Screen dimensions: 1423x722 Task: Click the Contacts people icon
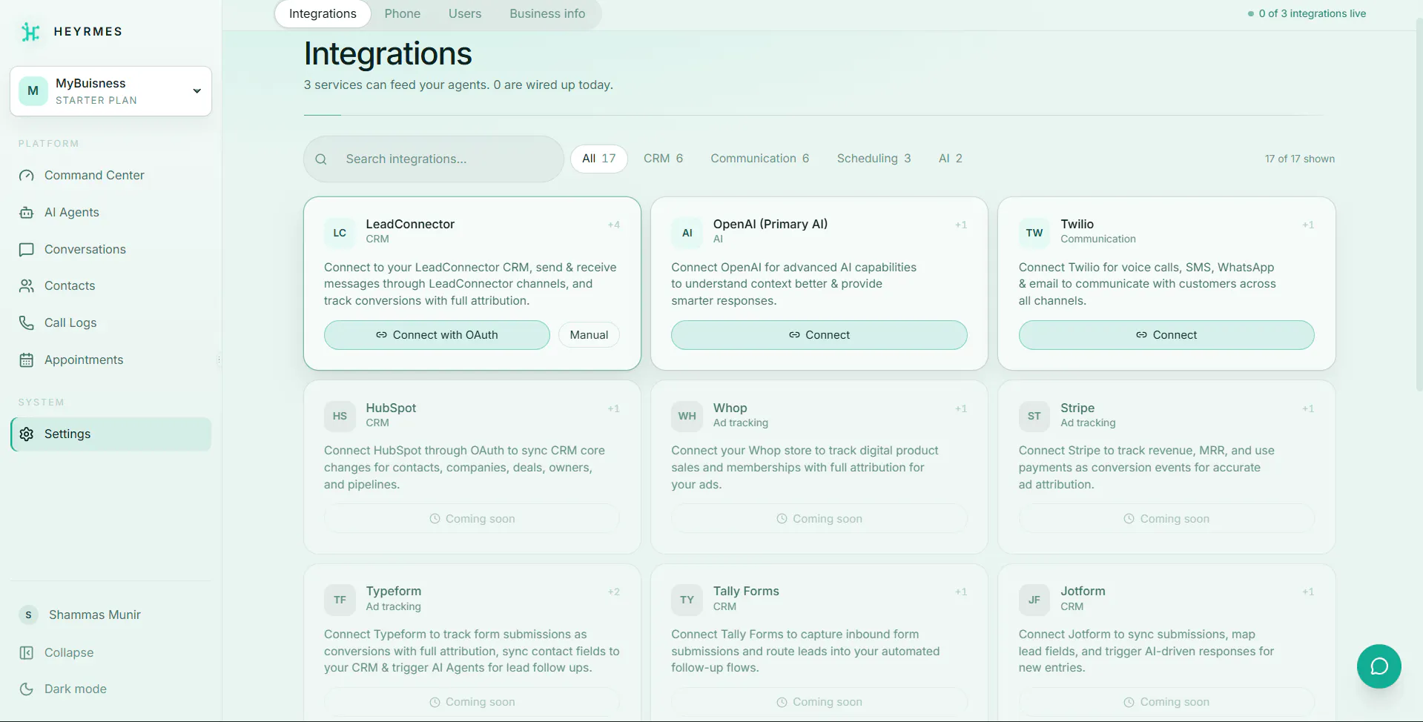(x=27, y=286)
